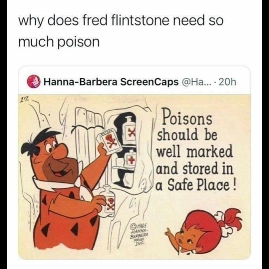This screenshot has height=269, width=269.
Task: Click the 'a Safe Place!' caption line
Action: click(x=196, y=185)
